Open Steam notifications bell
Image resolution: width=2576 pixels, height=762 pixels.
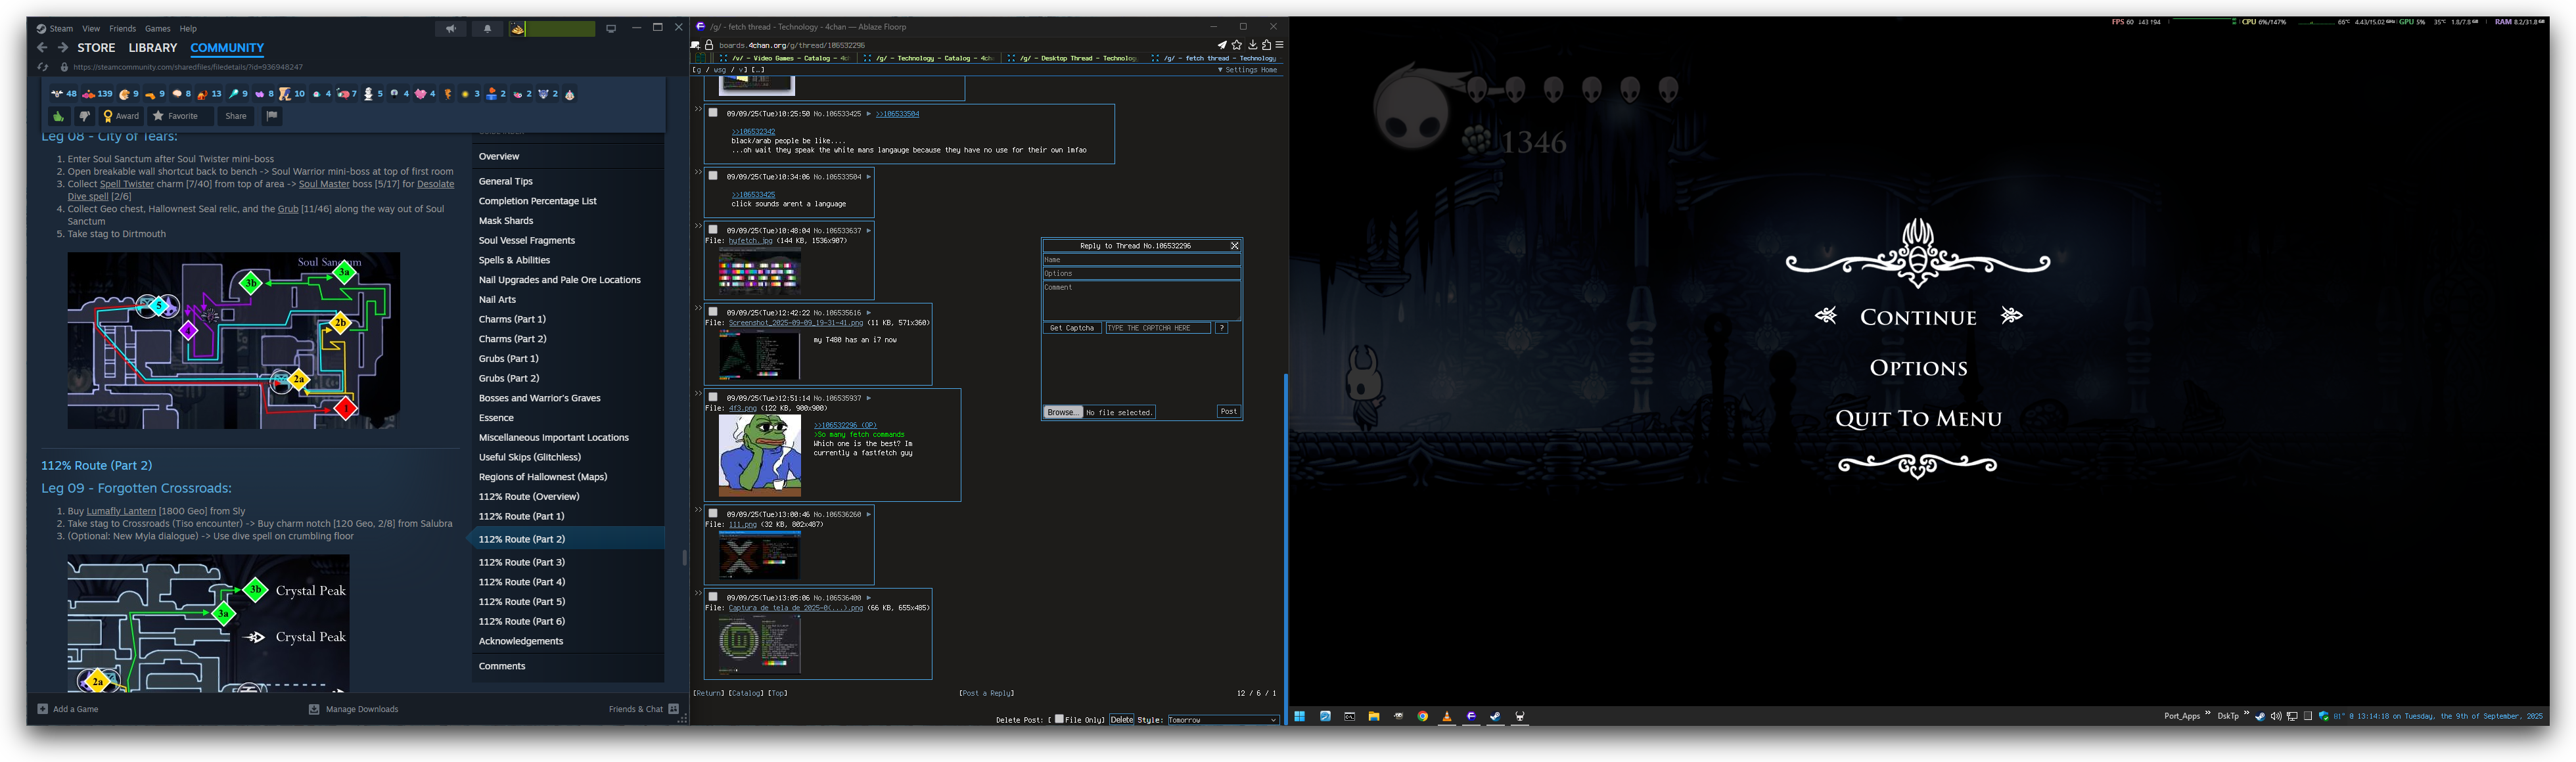click(487, 29)
